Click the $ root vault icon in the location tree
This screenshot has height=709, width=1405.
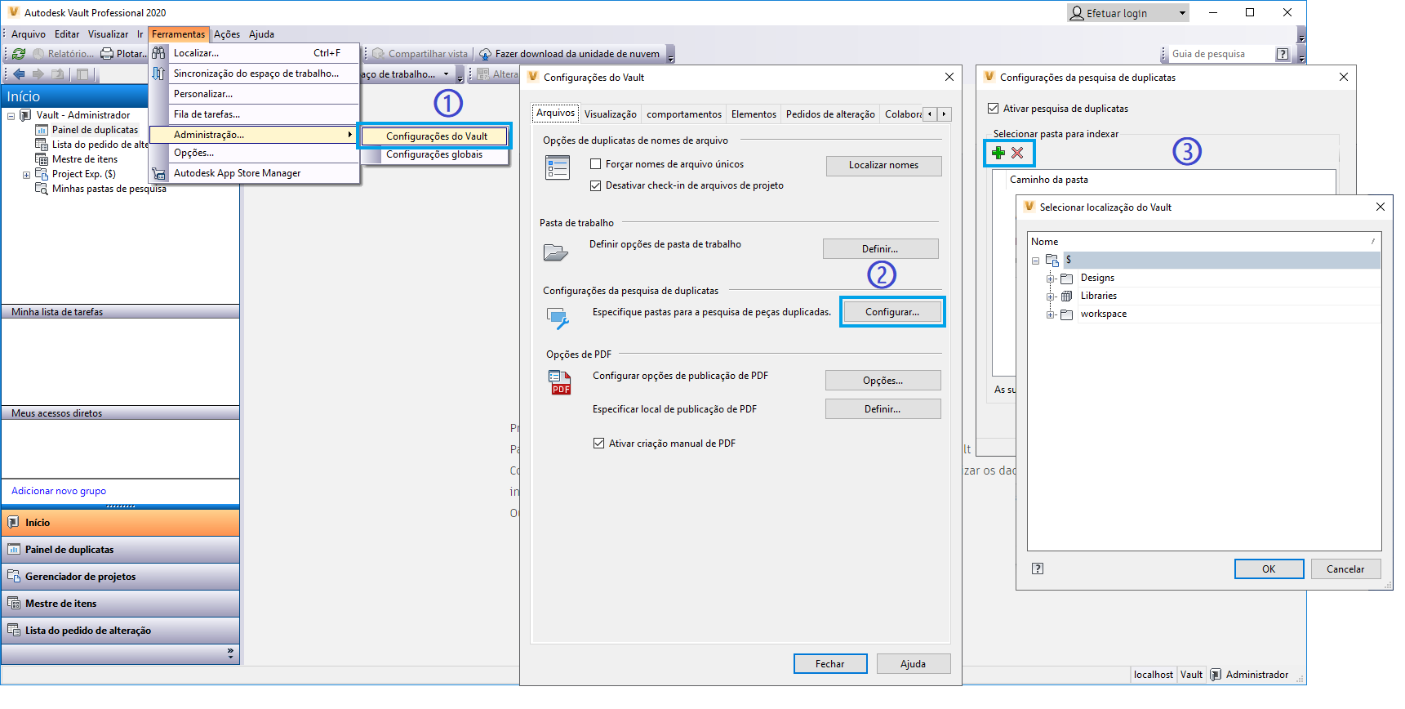(1052, 260)
